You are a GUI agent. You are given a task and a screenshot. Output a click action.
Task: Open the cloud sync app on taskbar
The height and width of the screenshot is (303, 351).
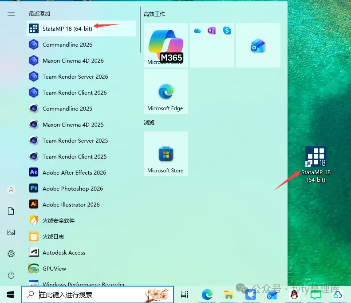pos(338,295)
